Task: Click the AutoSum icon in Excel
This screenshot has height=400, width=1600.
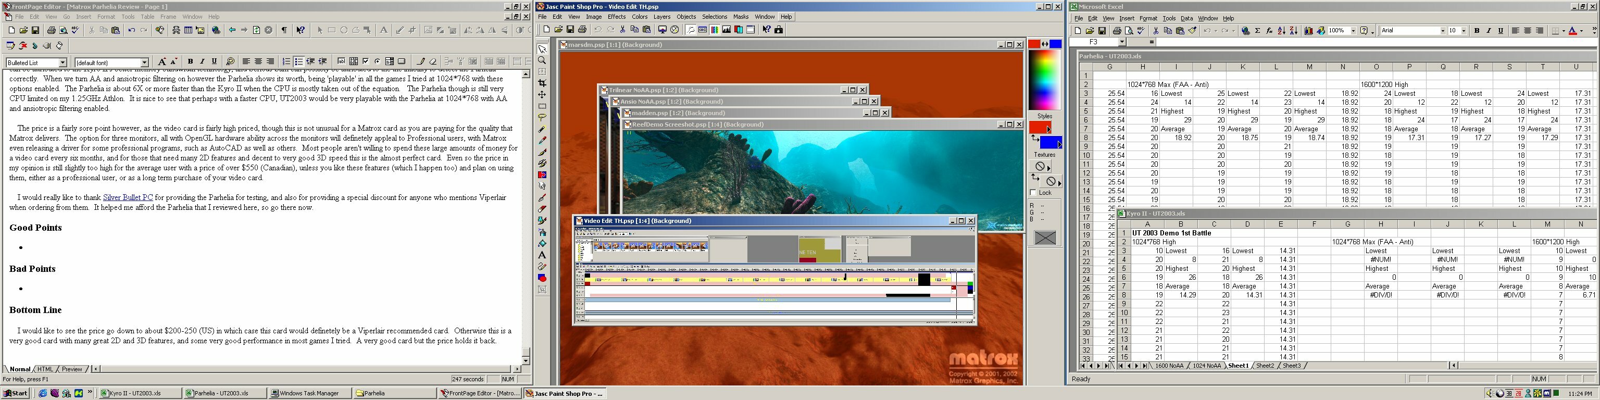Action: click(x=1257, y=30)
